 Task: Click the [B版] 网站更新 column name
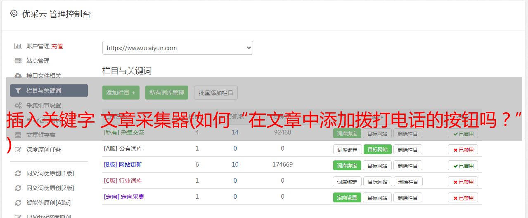pos(123,165)
